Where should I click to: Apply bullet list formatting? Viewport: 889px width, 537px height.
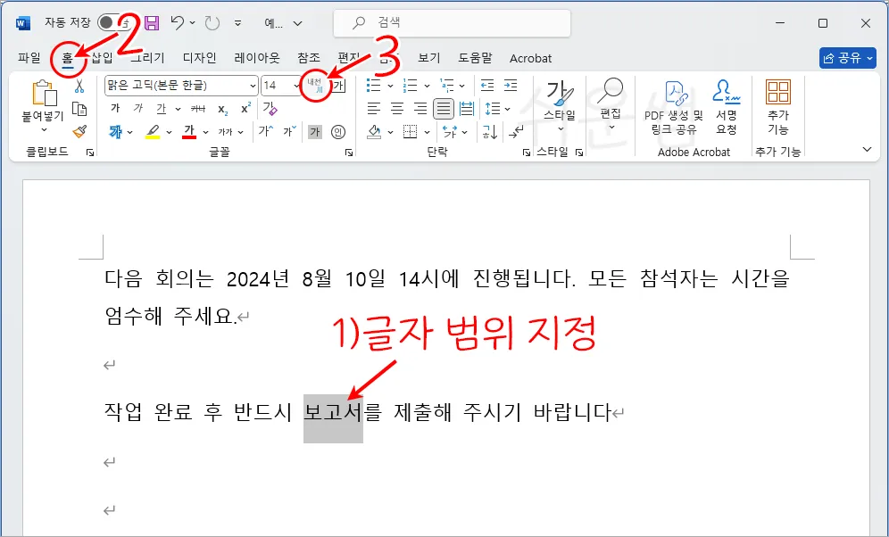coord(375,86)
